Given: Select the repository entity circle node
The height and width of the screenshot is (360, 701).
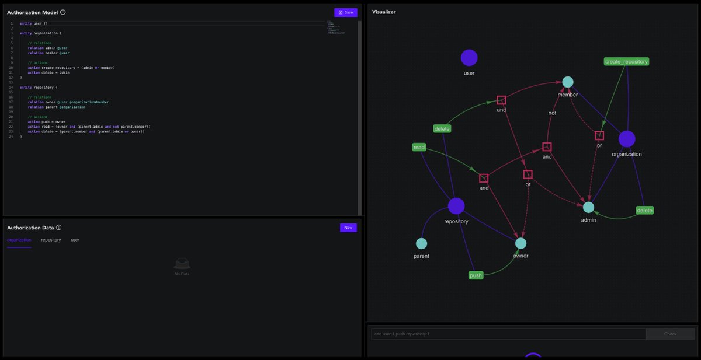Looking at the screenshot, I should pyautogui.click(x=456, y=206).
